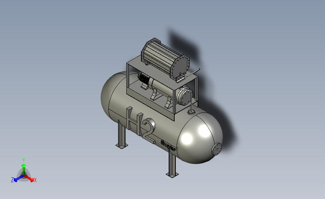Select the round flange on the tank end cap
The image size is (325, 199).
217,149
